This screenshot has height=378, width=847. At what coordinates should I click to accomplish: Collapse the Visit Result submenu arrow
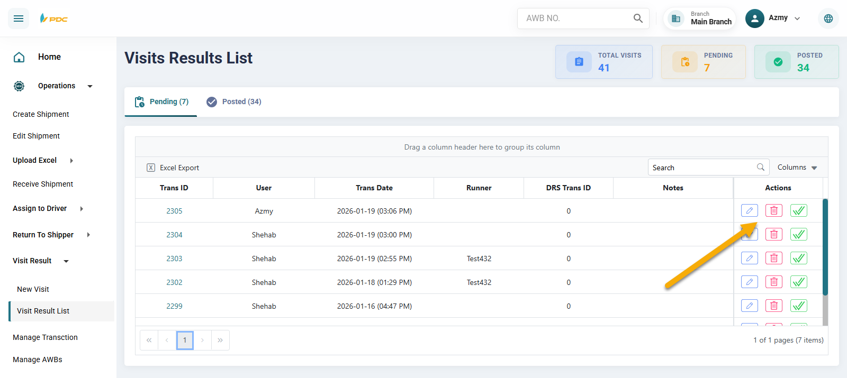[x=66, y=261]
